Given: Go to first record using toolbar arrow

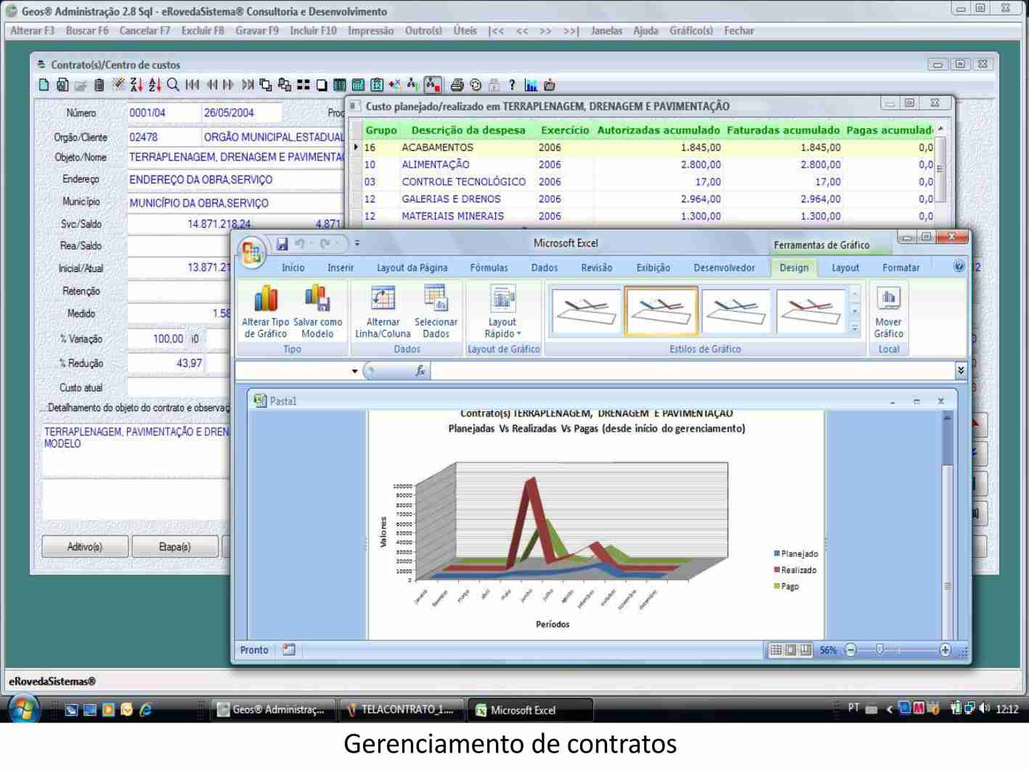Looking at the screenshot, I should click(192, 85).
